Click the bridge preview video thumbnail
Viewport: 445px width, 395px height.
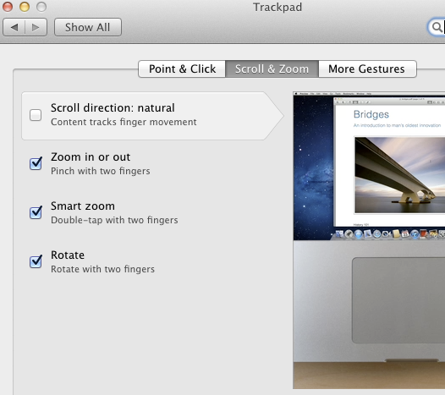click(399, 175)
